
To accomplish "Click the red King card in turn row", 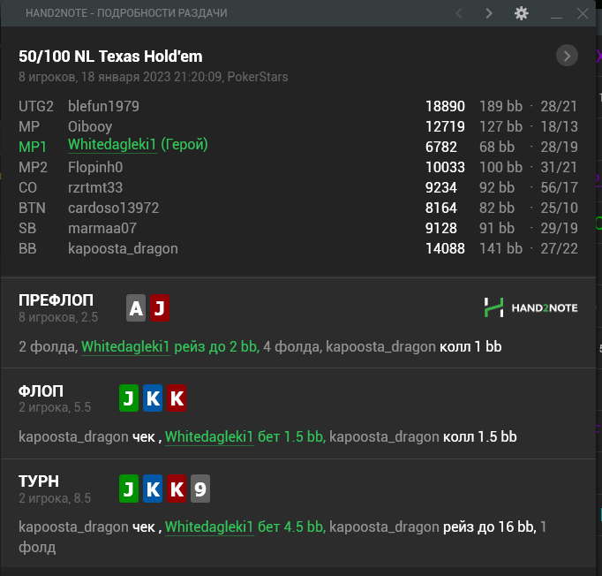I will point(177,489).
